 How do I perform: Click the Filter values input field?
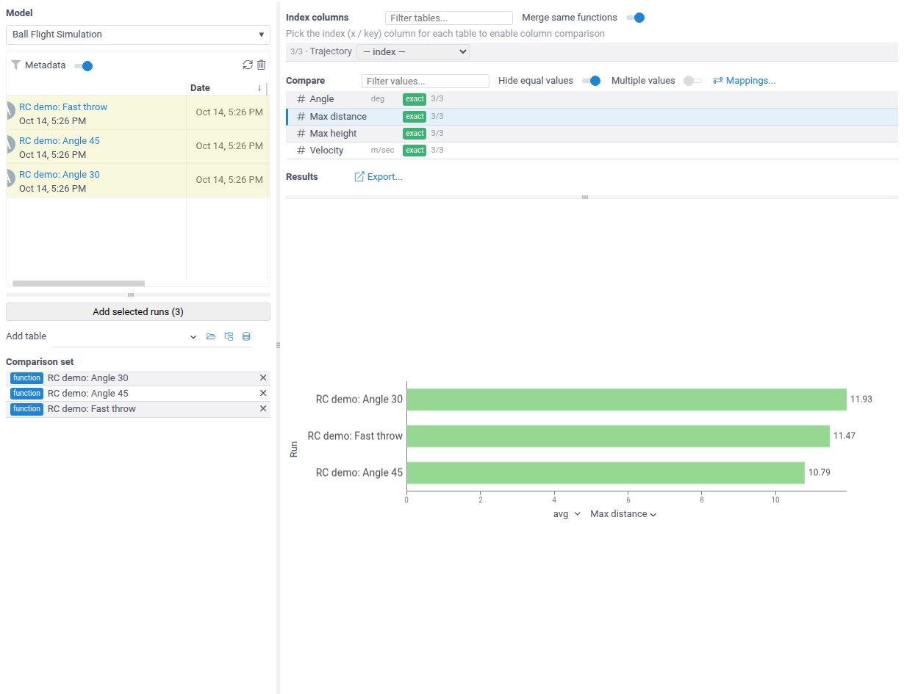point(426,81)
